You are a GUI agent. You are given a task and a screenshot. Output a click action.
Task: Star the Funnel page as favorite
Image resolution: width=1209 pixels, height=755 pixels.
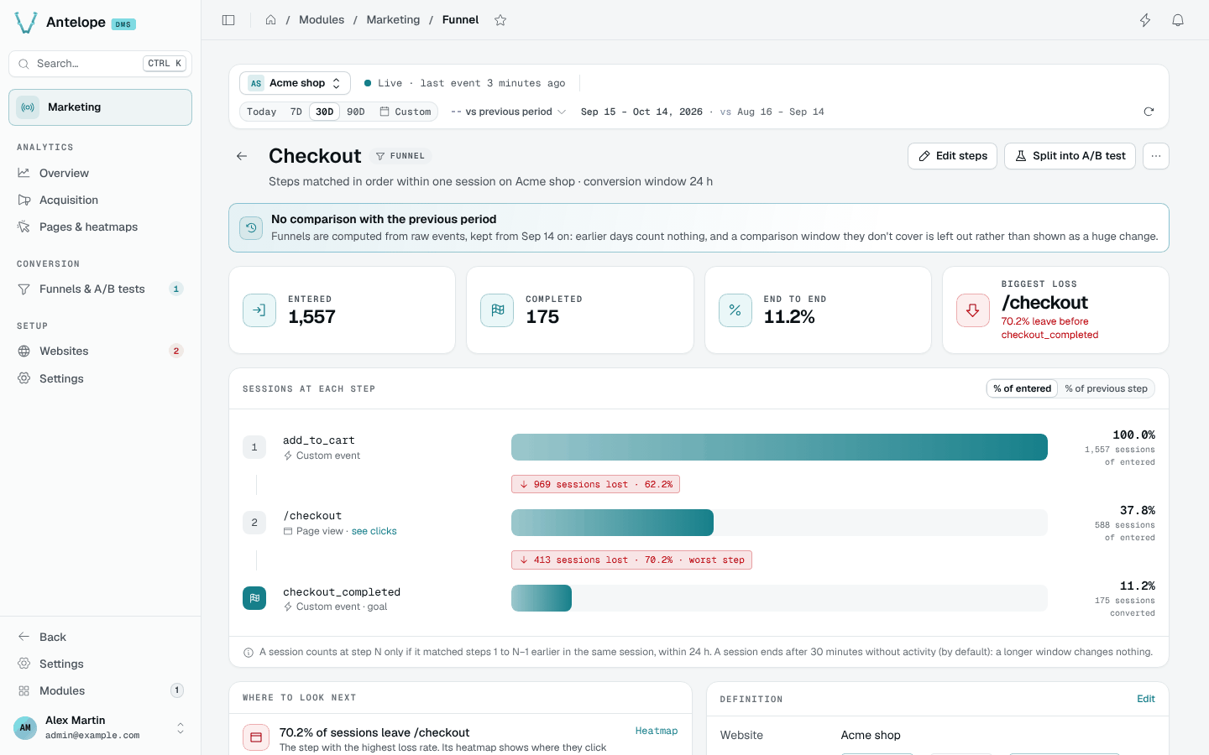click(500, 20)
